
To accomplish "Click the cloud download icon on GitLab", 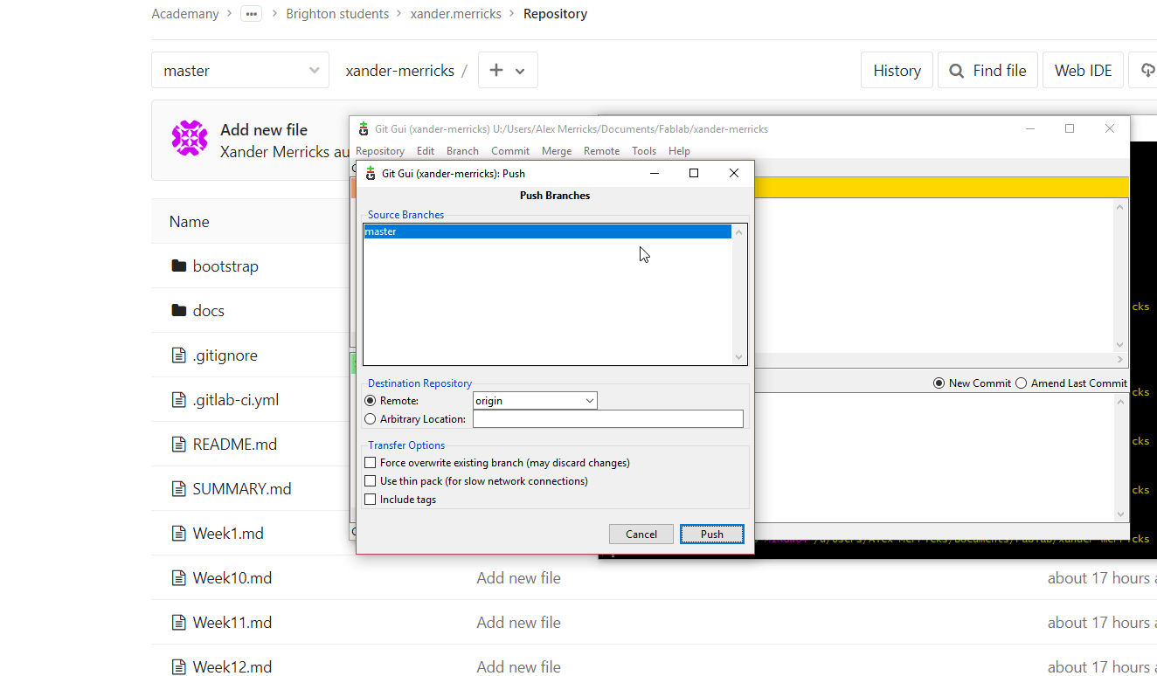I will [1147, 71].
